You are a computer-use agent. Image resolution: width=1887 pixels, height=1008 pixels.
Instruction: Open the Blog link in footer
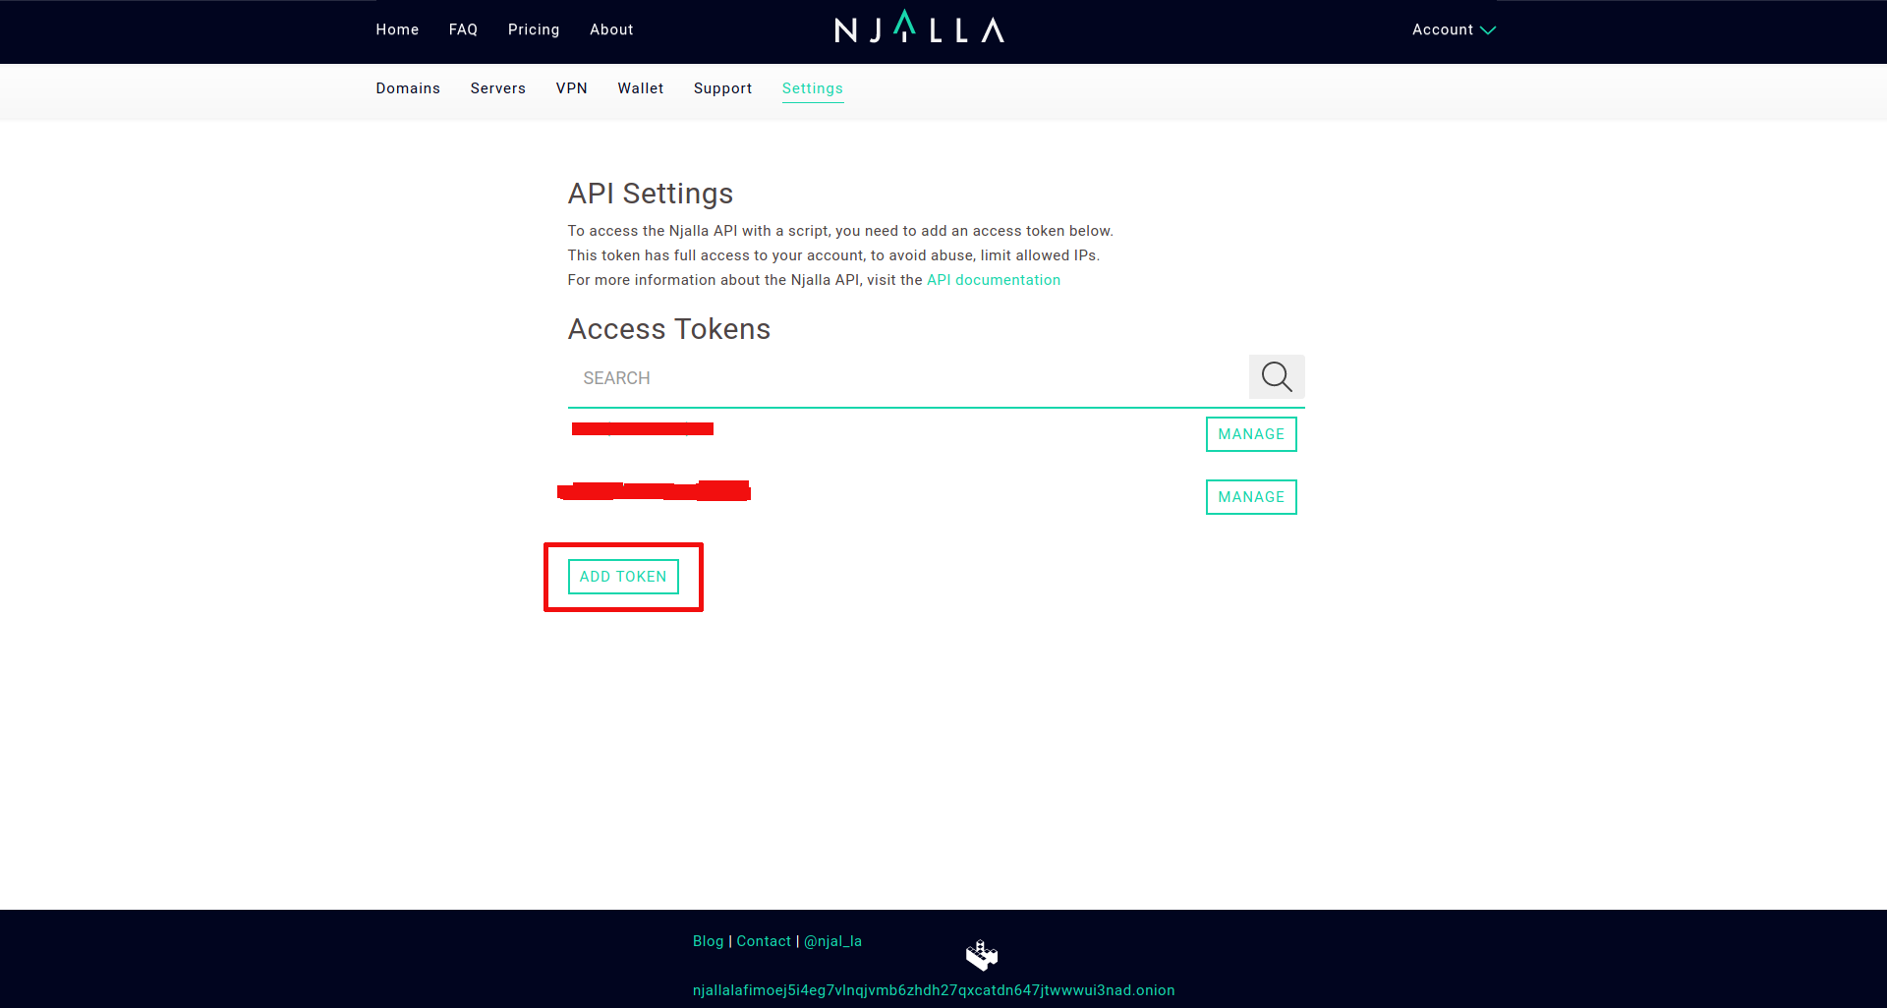point(708,941)
